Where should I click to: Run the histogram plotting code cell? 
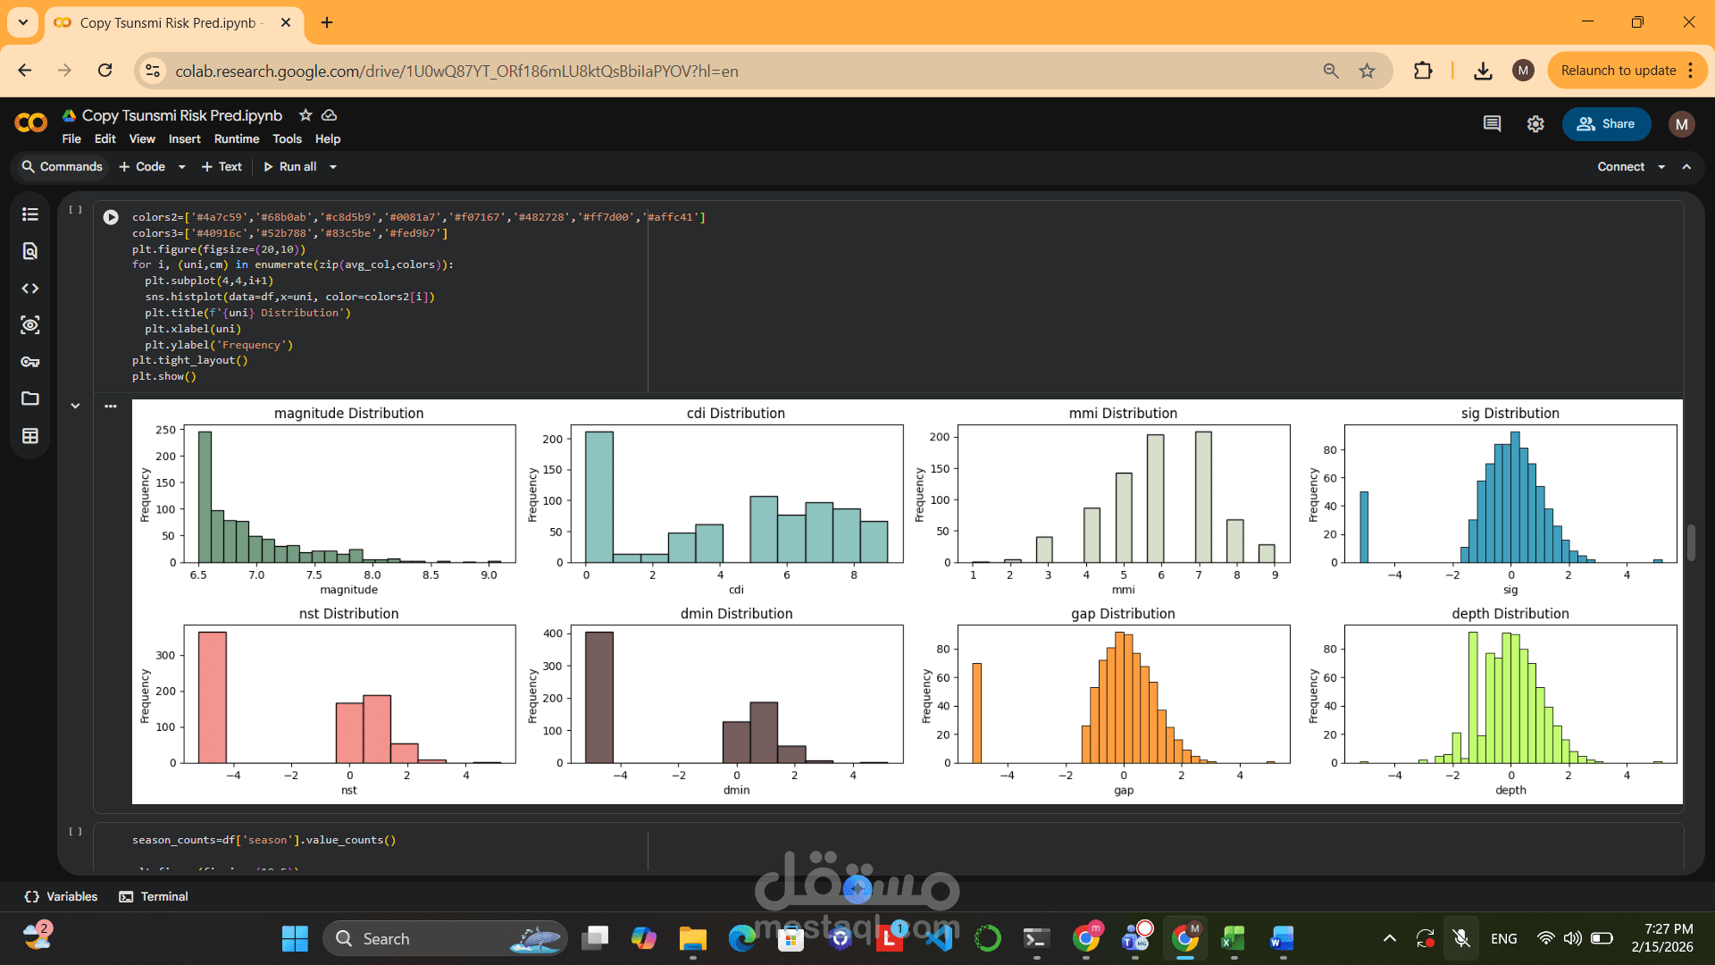click(x=111, y=217)
